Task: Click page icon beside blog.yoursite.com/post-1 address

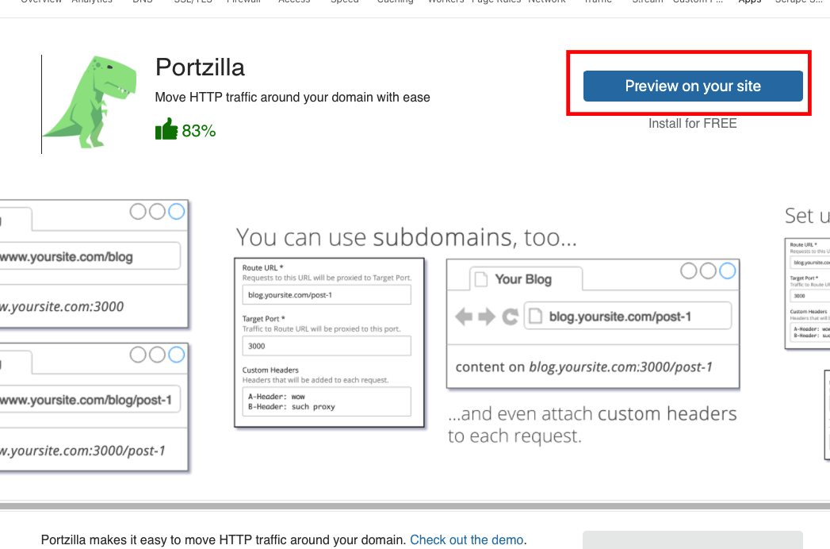Action: pos(536,317)
